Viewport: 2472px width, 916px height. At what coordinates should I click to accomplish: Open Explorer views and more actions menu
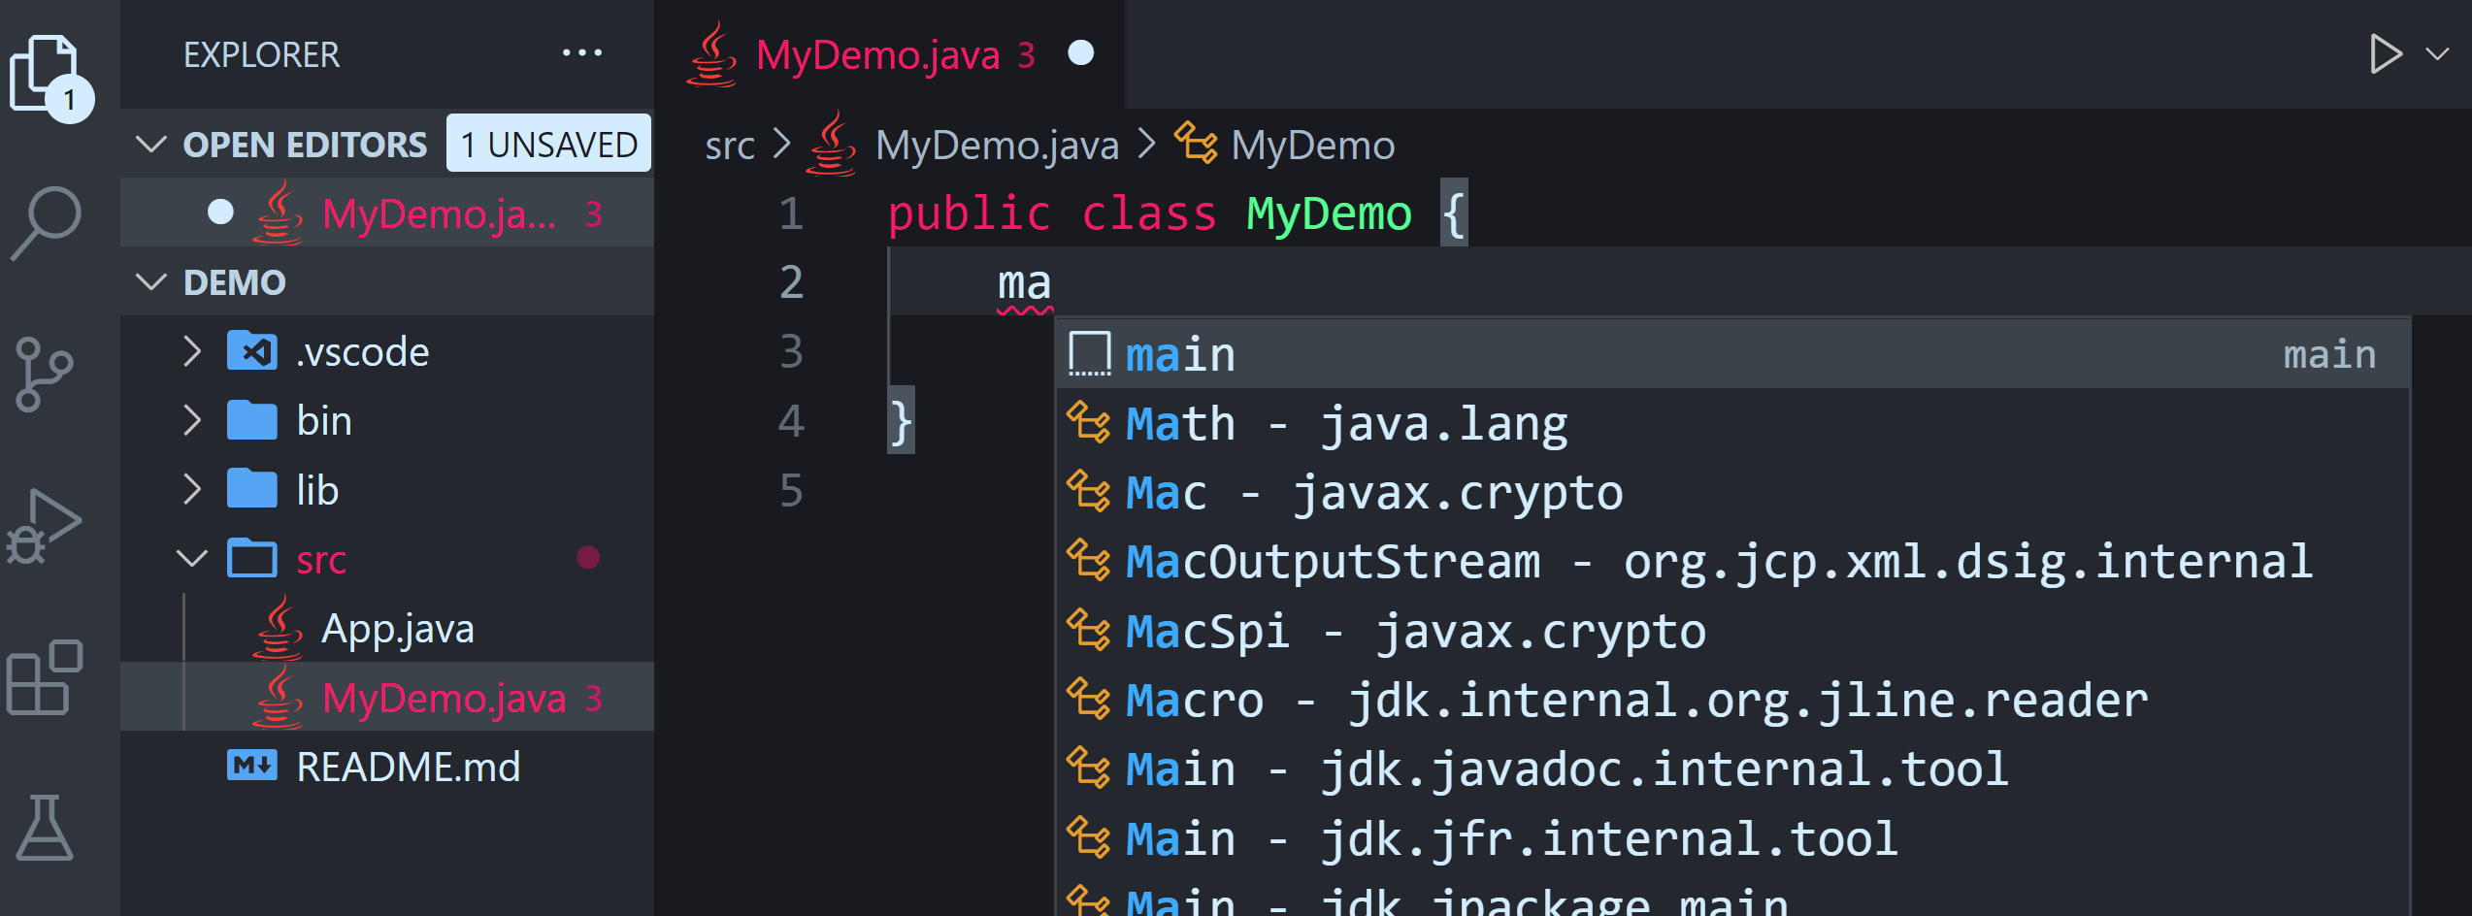[582, 53]
